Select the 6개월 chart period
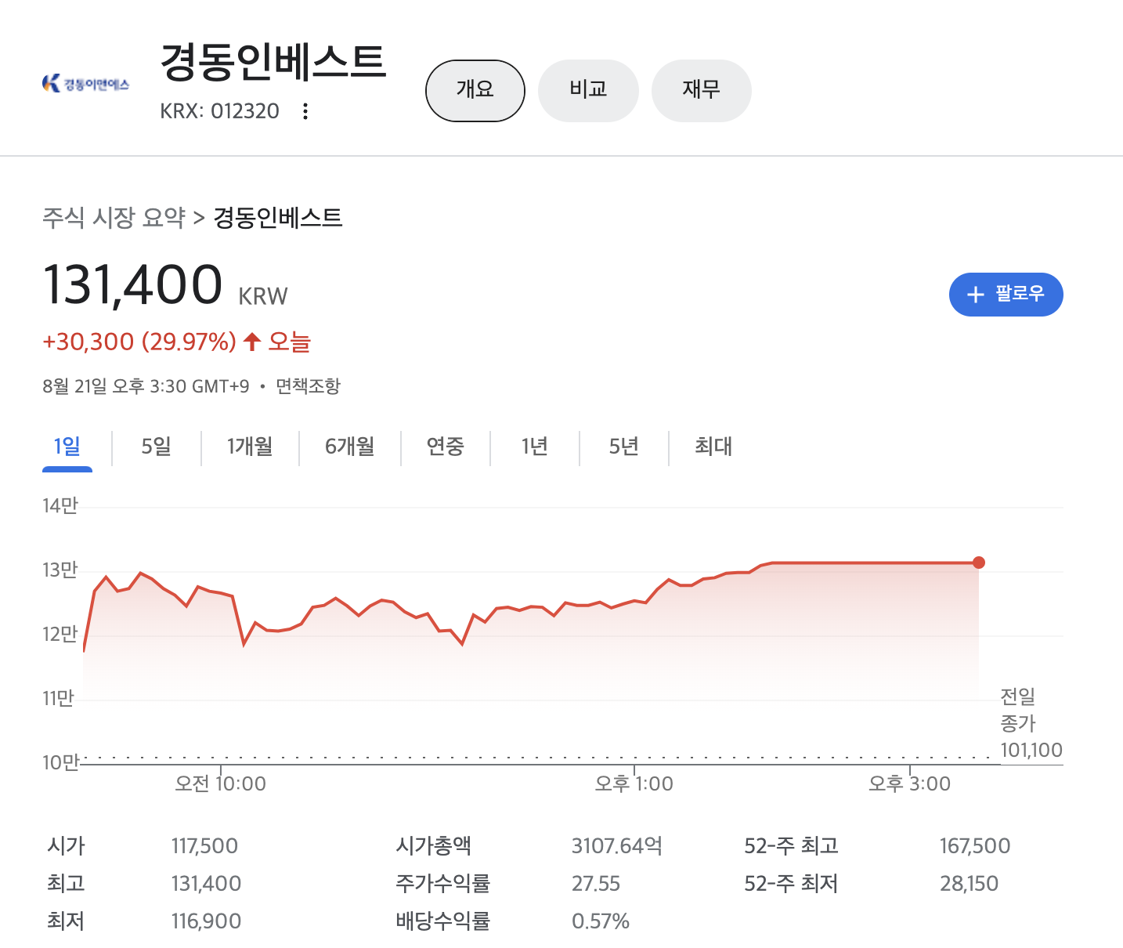 point(349,447)
